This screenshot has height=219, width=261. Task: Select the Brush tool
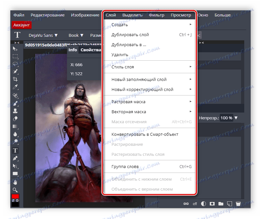15,104
